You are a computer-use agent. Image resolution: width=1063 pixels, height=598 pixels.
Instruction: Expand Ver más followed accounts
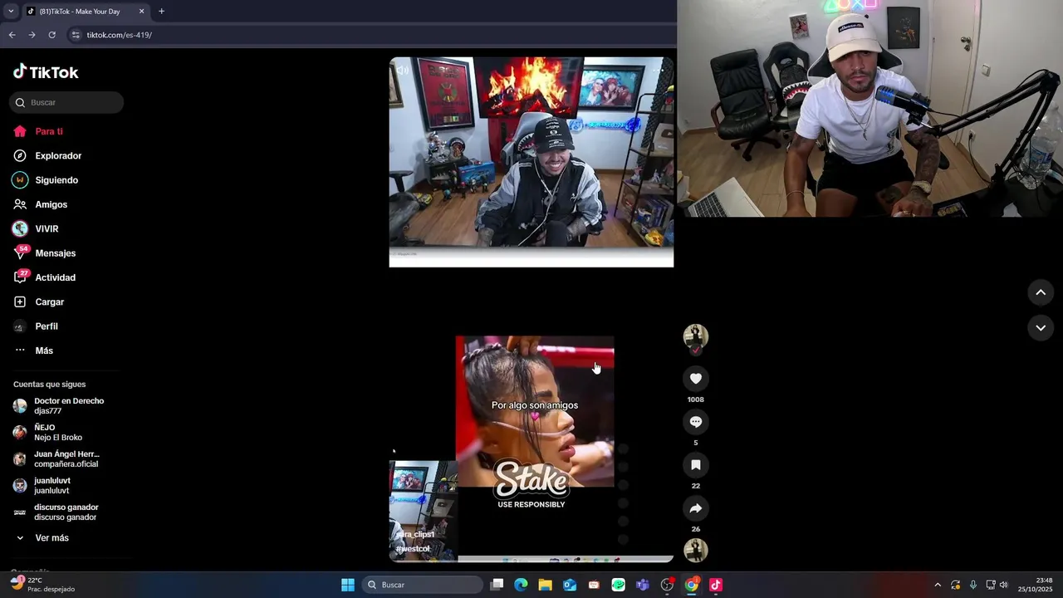tap(42, 538)
